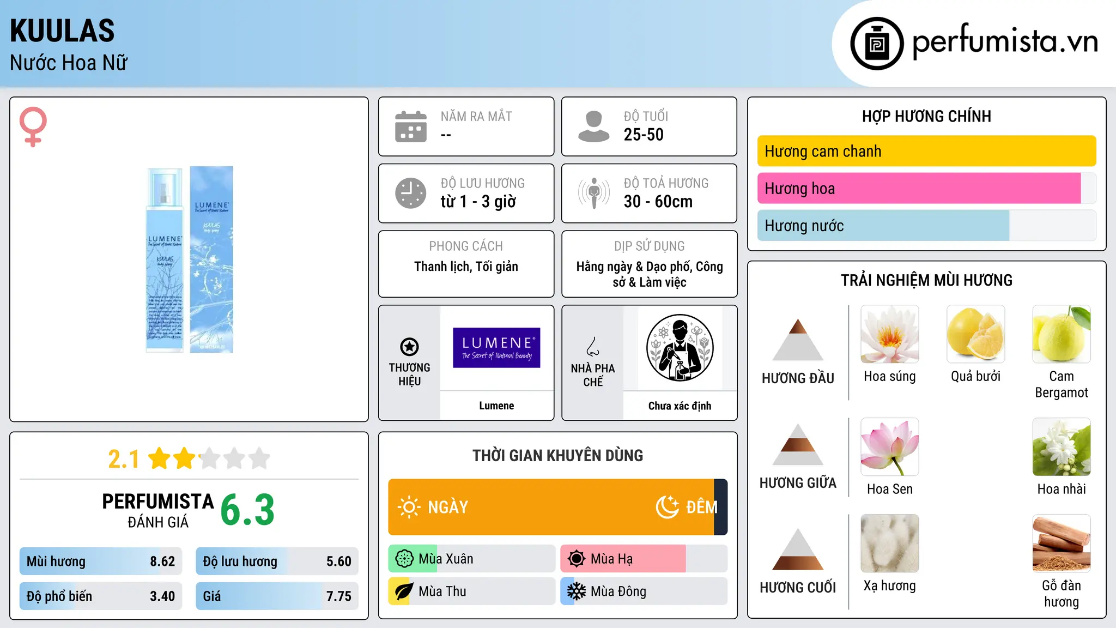Viewport: 1116px width, 628px height.
Task: Click the snowflake icon for Mùa Đông
Action: pos(576,591)
